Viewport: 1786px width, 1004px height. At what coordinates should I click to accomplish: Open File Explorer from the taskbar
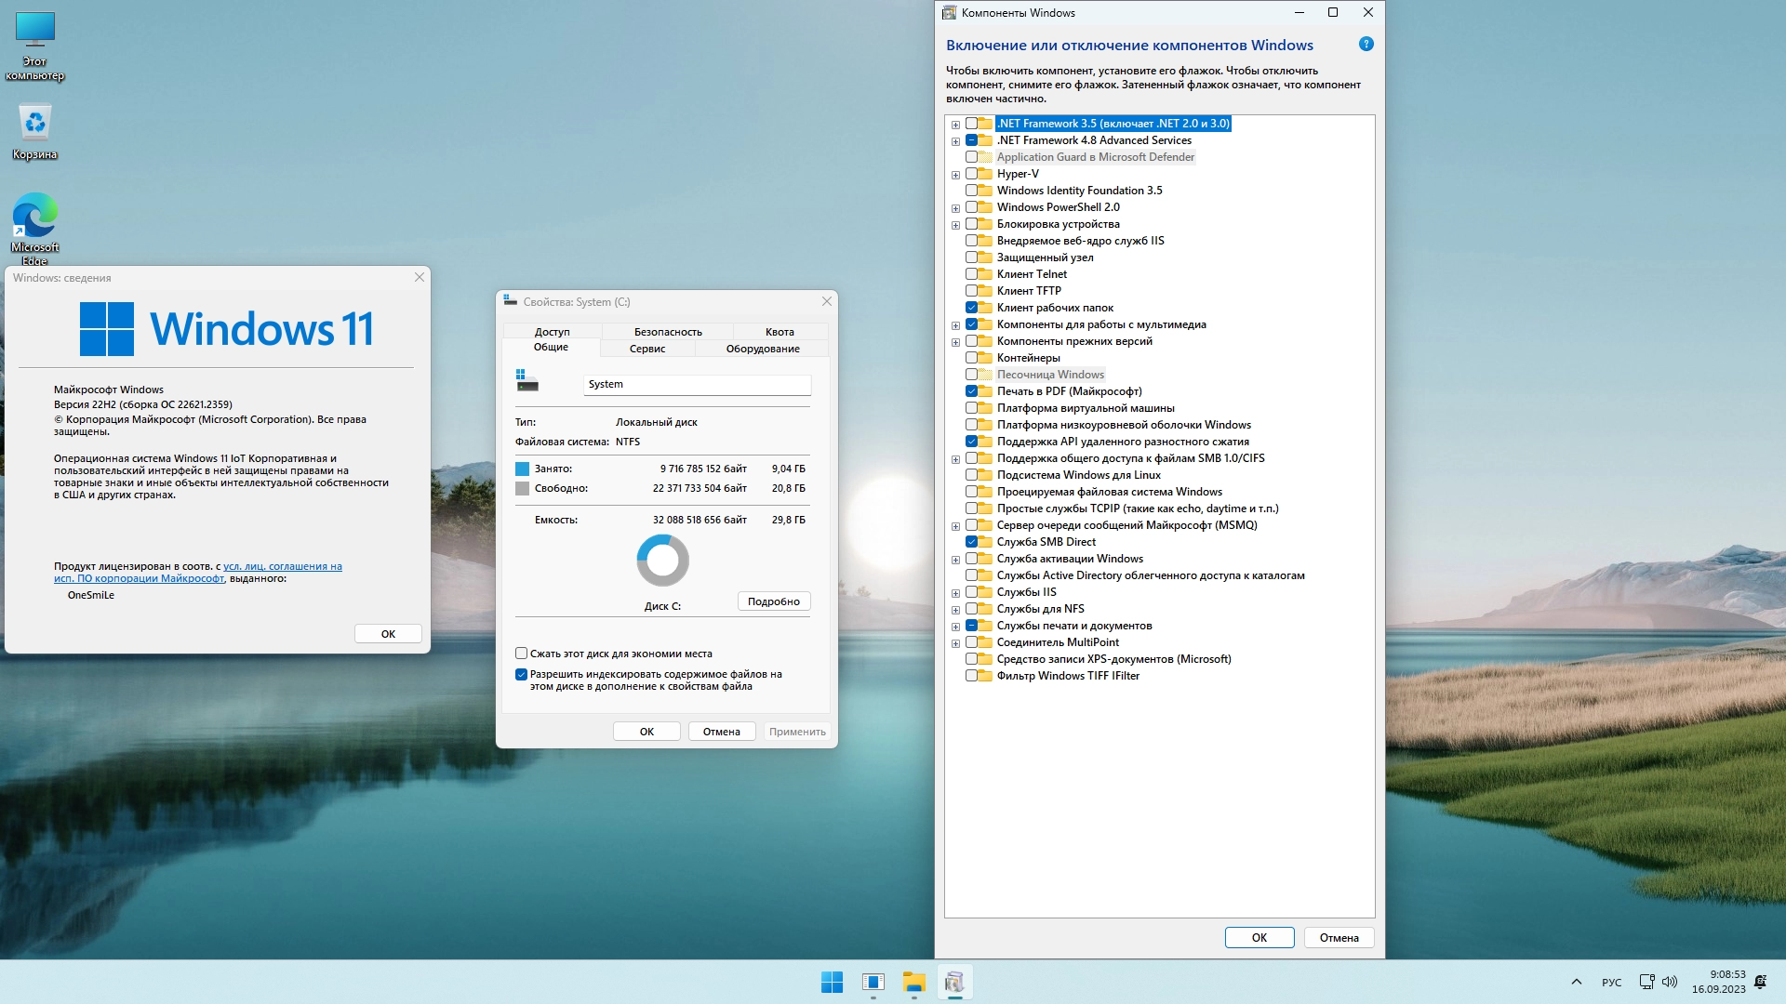coord(913,982)
